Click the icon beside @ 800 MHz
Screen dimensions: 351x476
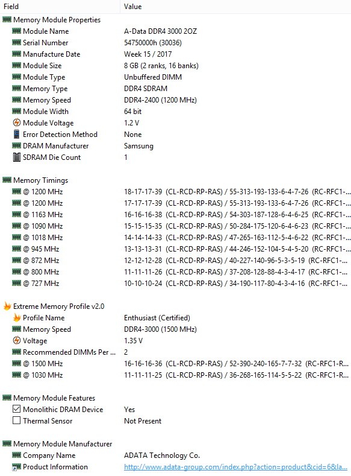click(17, 271)
